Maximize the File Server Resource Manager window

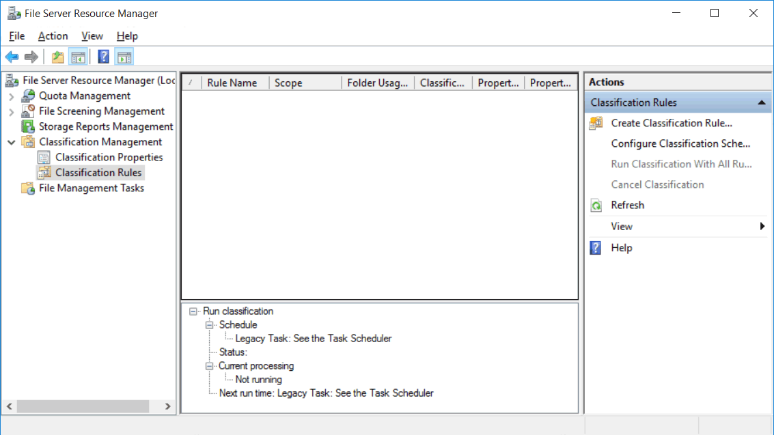tap(715, 14)
